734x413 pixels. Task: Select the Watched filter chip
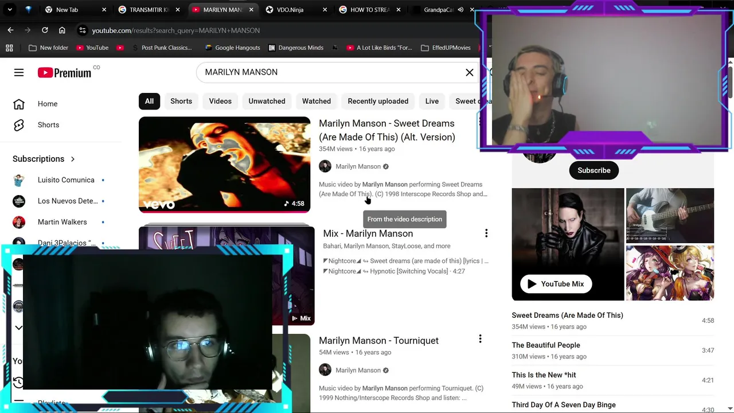[317, 101]
